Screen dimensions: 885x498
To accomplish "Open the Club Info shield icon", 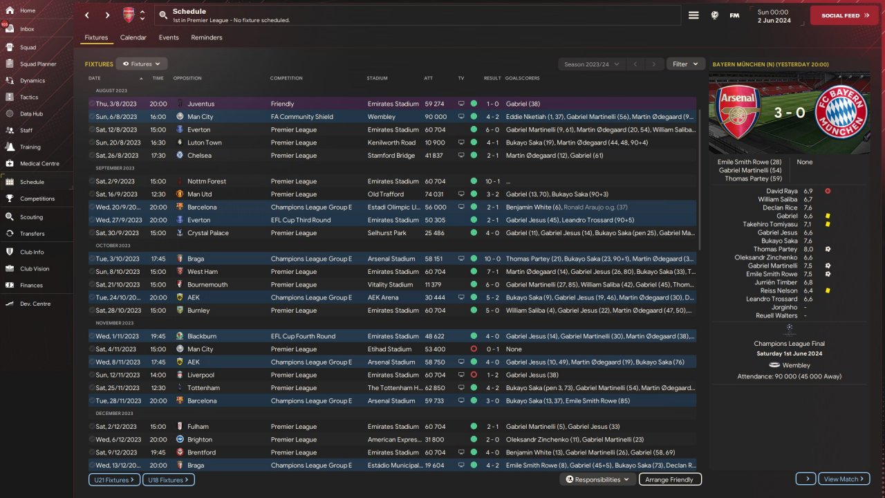I will 10,252.
